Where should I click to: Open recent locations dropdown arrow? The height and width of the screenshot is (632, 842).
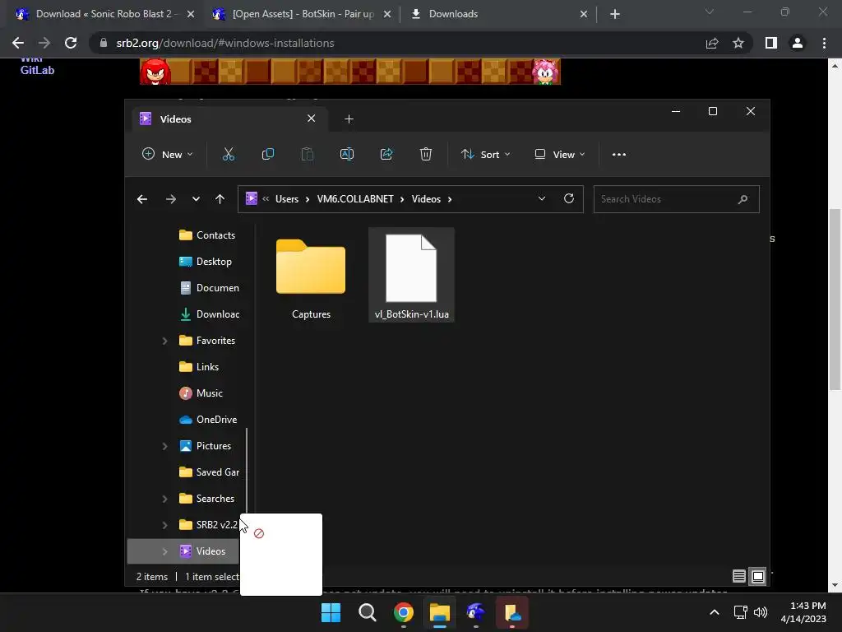[196, 199]
